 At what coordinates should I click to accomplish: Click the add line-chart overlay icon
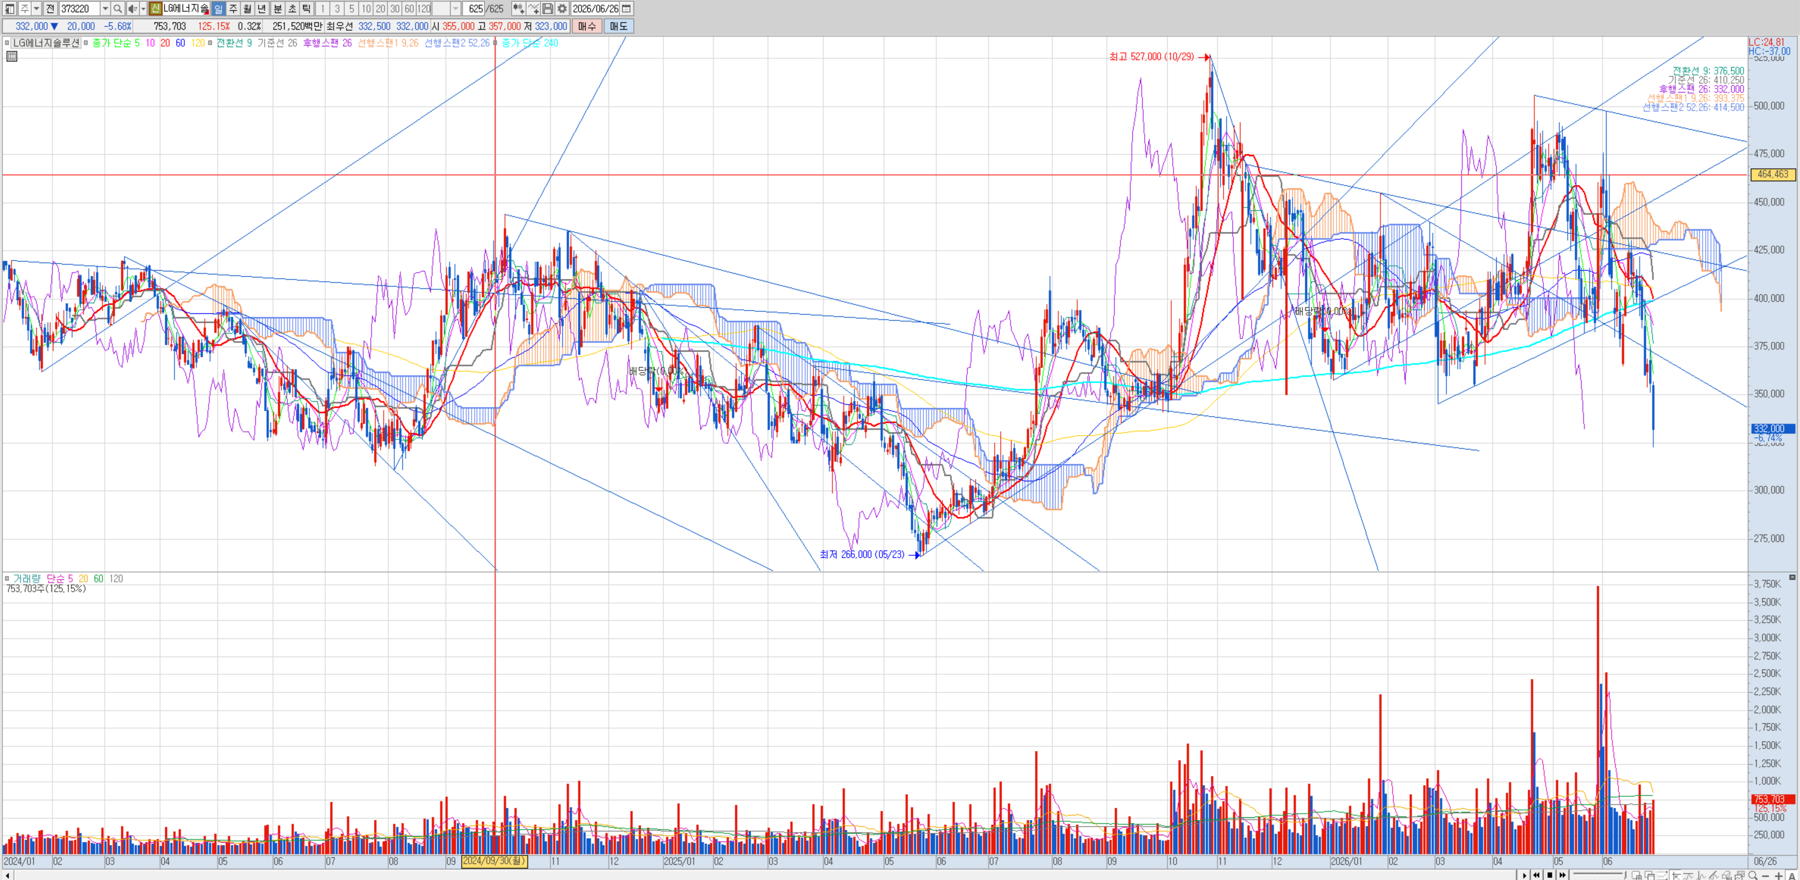tap(533, 9)
